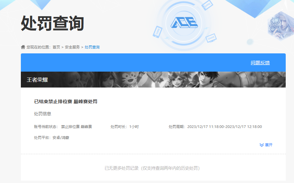Viewport: 294px width, 183px height.
Task: Click the 处罚查询 page title
Action: [52, 24]
